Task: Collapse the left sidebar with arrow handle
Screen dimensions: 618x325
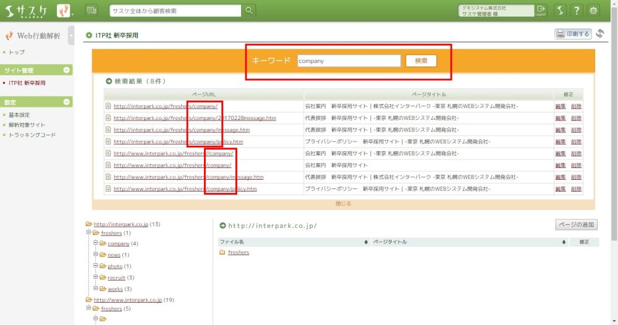Action: pos(71,36)
